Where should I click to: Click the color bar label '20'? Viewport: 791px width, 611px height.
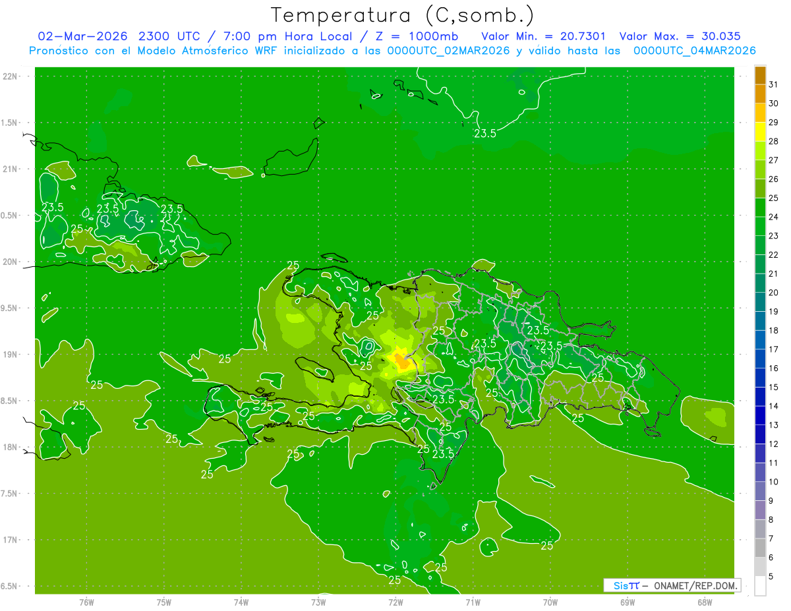pyautogui.click(x=774, y=293)
